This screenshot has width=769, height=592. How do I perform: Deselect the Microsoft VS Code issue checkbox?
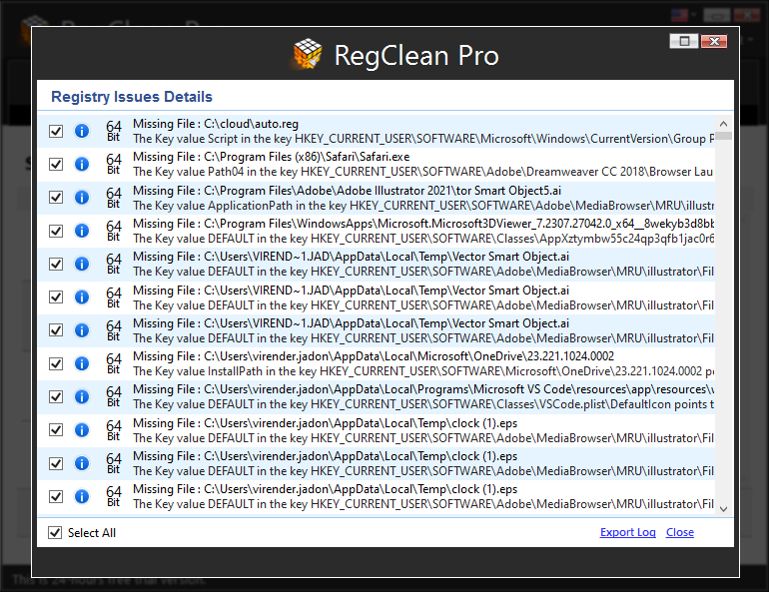tap(56, 396)
